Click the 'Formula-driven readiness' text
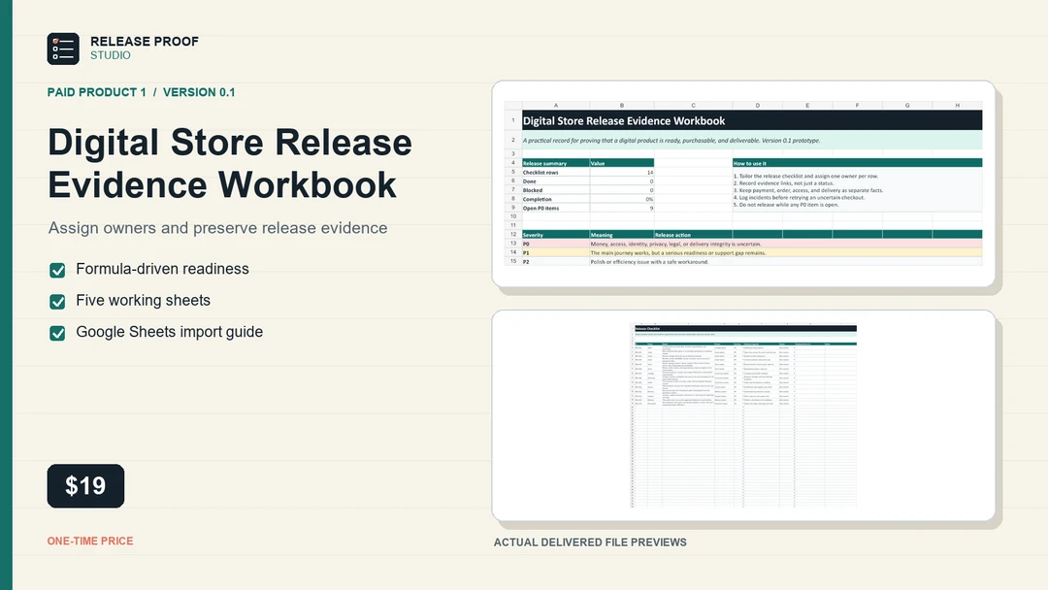The width and height of the screenshot is (1048, 590). 162,269
